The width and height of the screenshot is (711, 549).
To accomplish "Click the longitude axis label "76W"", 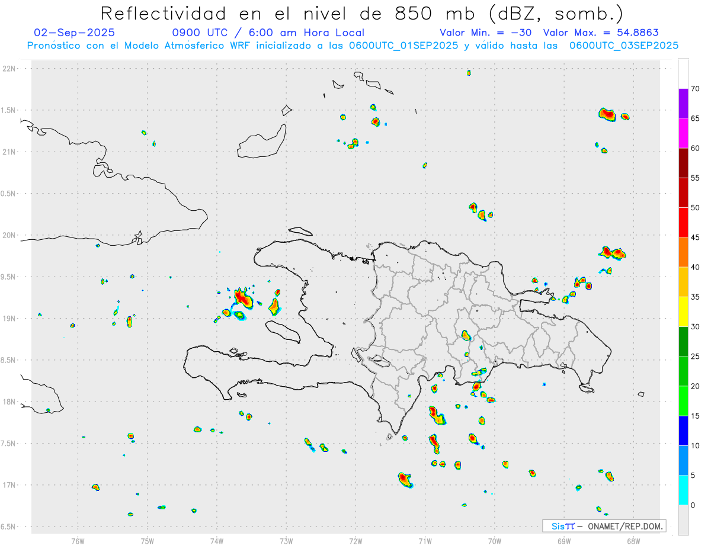I will (x=78, y=541).
